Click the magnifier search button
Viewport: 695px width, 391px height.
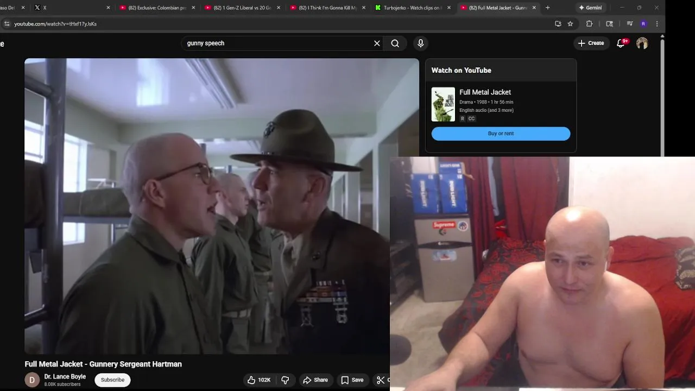coord(395,43)
